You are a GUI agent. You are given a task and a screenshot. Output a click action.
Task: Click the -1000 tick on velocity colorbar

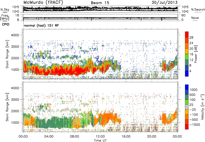tap(194, 125)
